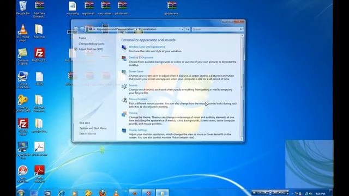Open the volume icon in the system tray
This screenshot has width=349, height=196.
pos(310,194)
